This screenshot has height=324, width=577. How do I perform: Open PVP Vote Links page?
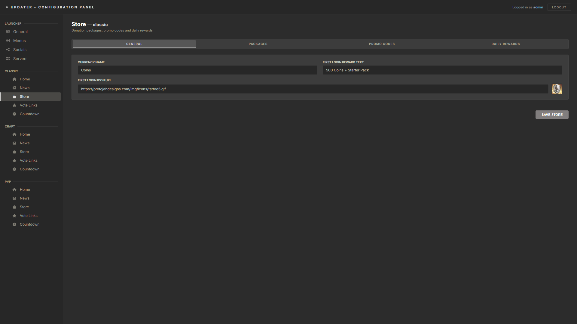30,216
